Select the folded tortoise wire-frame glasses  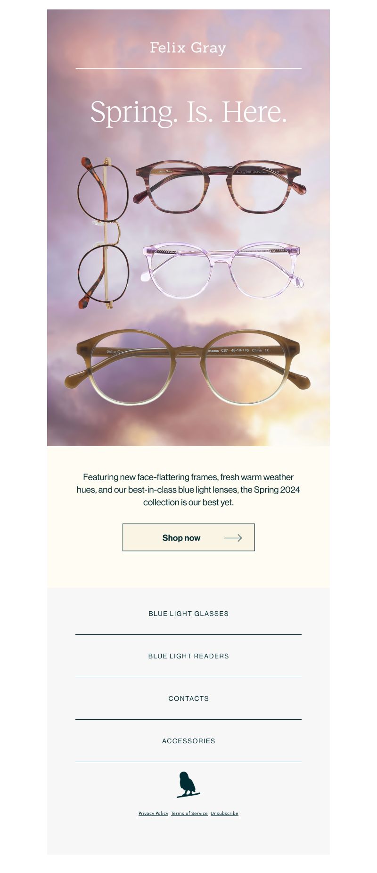(103, 233)
